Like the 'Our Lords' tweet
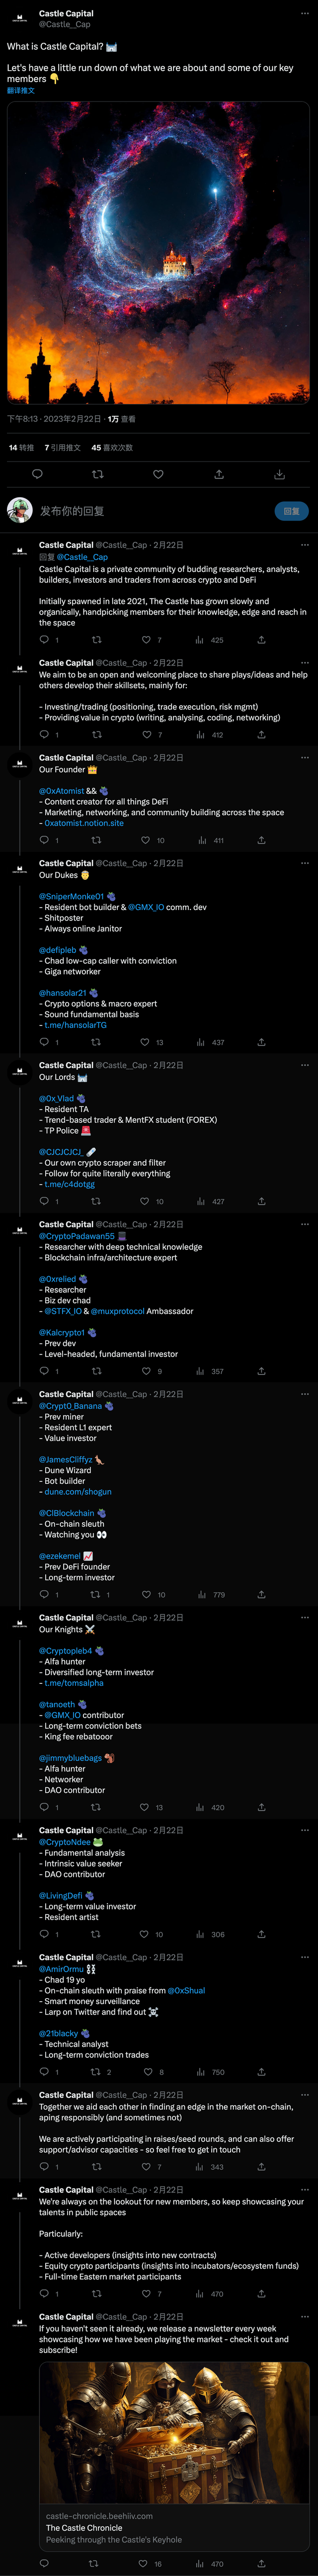Image resolution: width=318 pixels, height=2576 pixels. [146, 1201]
